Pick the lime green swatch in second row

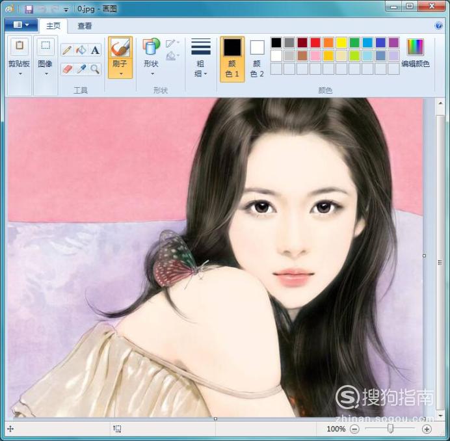(354, 56)
